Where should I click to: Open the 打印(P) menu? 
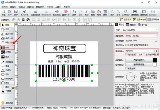(50, 7)
